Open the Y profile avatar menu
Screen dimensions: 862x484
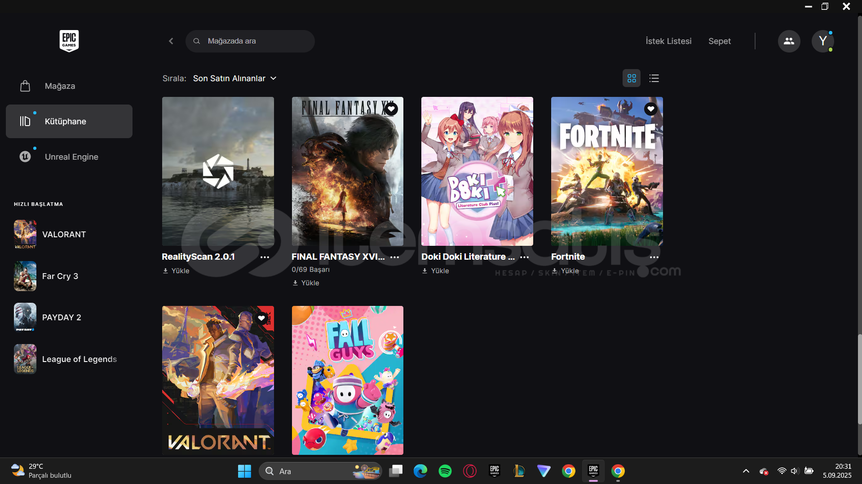822,41
